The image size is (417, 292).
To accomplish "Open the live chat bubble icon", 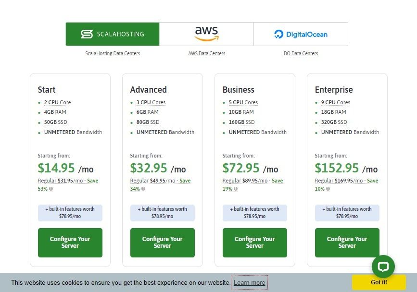I will [383, 266].
